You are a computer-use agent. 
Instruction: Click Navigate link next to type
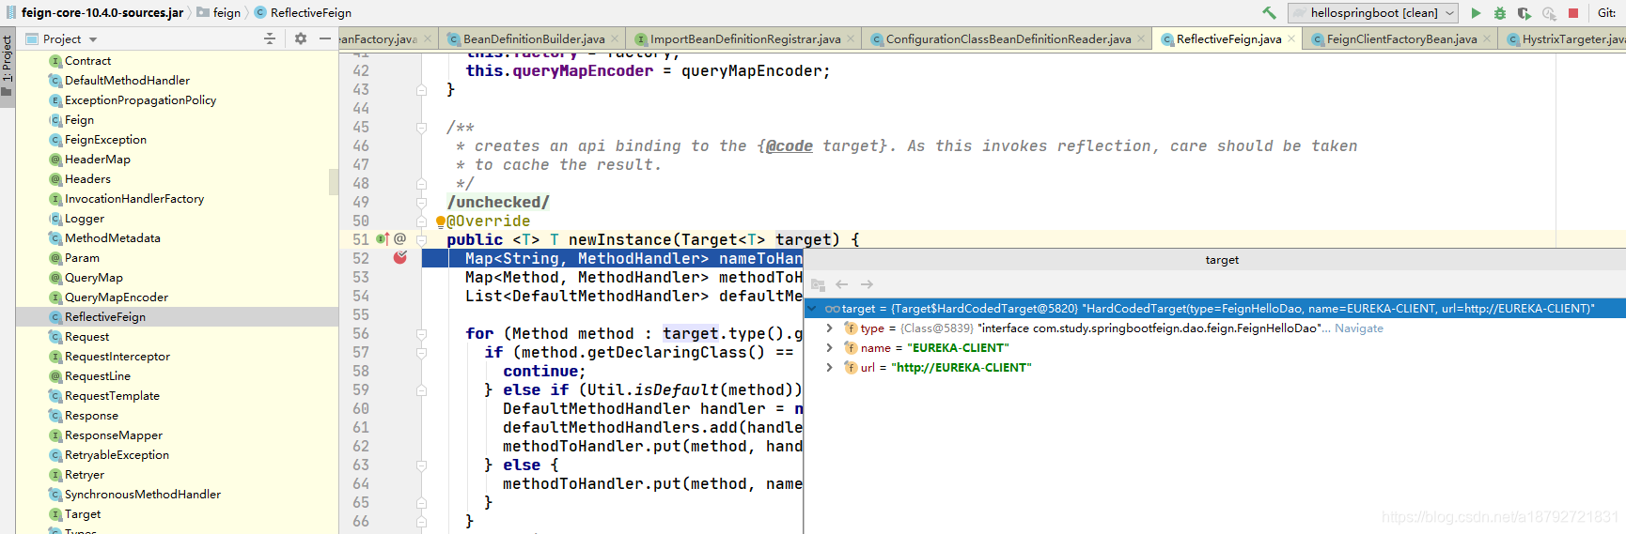click(1358, 328)
